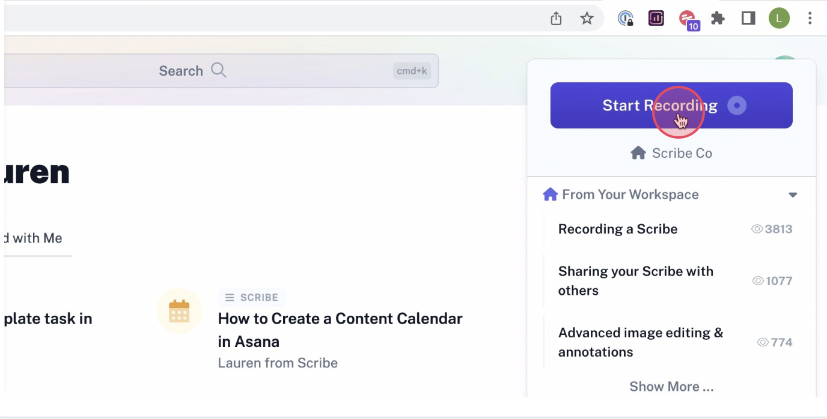Open the Recording a Scribe guide
The height and width of the screenshot is (419, 827).
[617, 229]
